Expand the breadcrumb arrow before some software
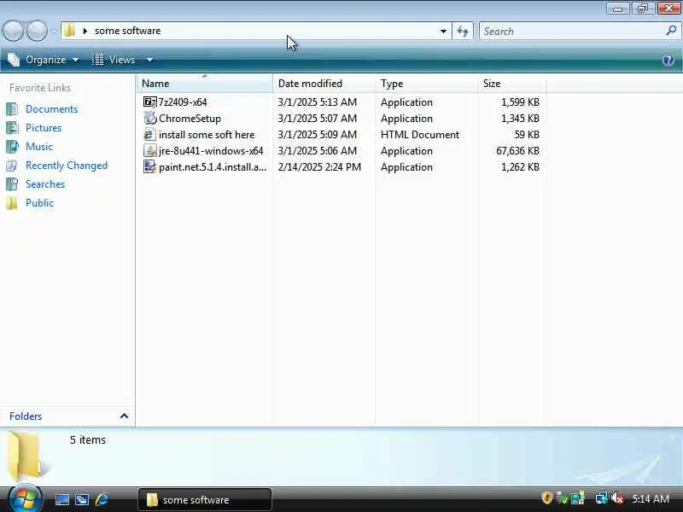Viewport: 683px width, 512px height. 85,31
